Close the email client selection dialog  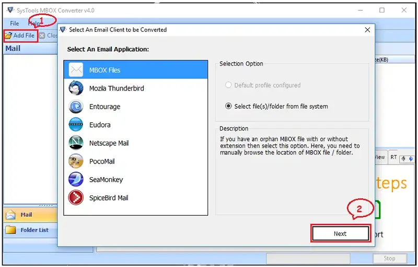[367, 30]
